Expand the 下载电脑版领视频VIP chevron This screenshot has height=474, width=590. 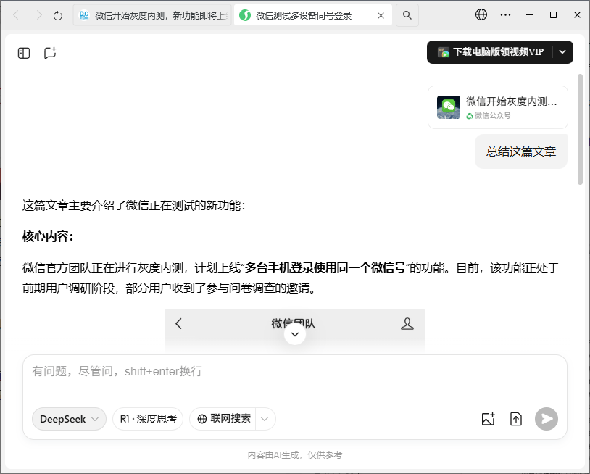point(562,52)
